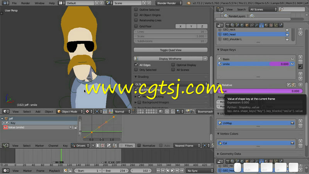Screen dimensions: 309x174
Task: Open the Blender Render engine dropdown
Action: (x=169, y=3)
